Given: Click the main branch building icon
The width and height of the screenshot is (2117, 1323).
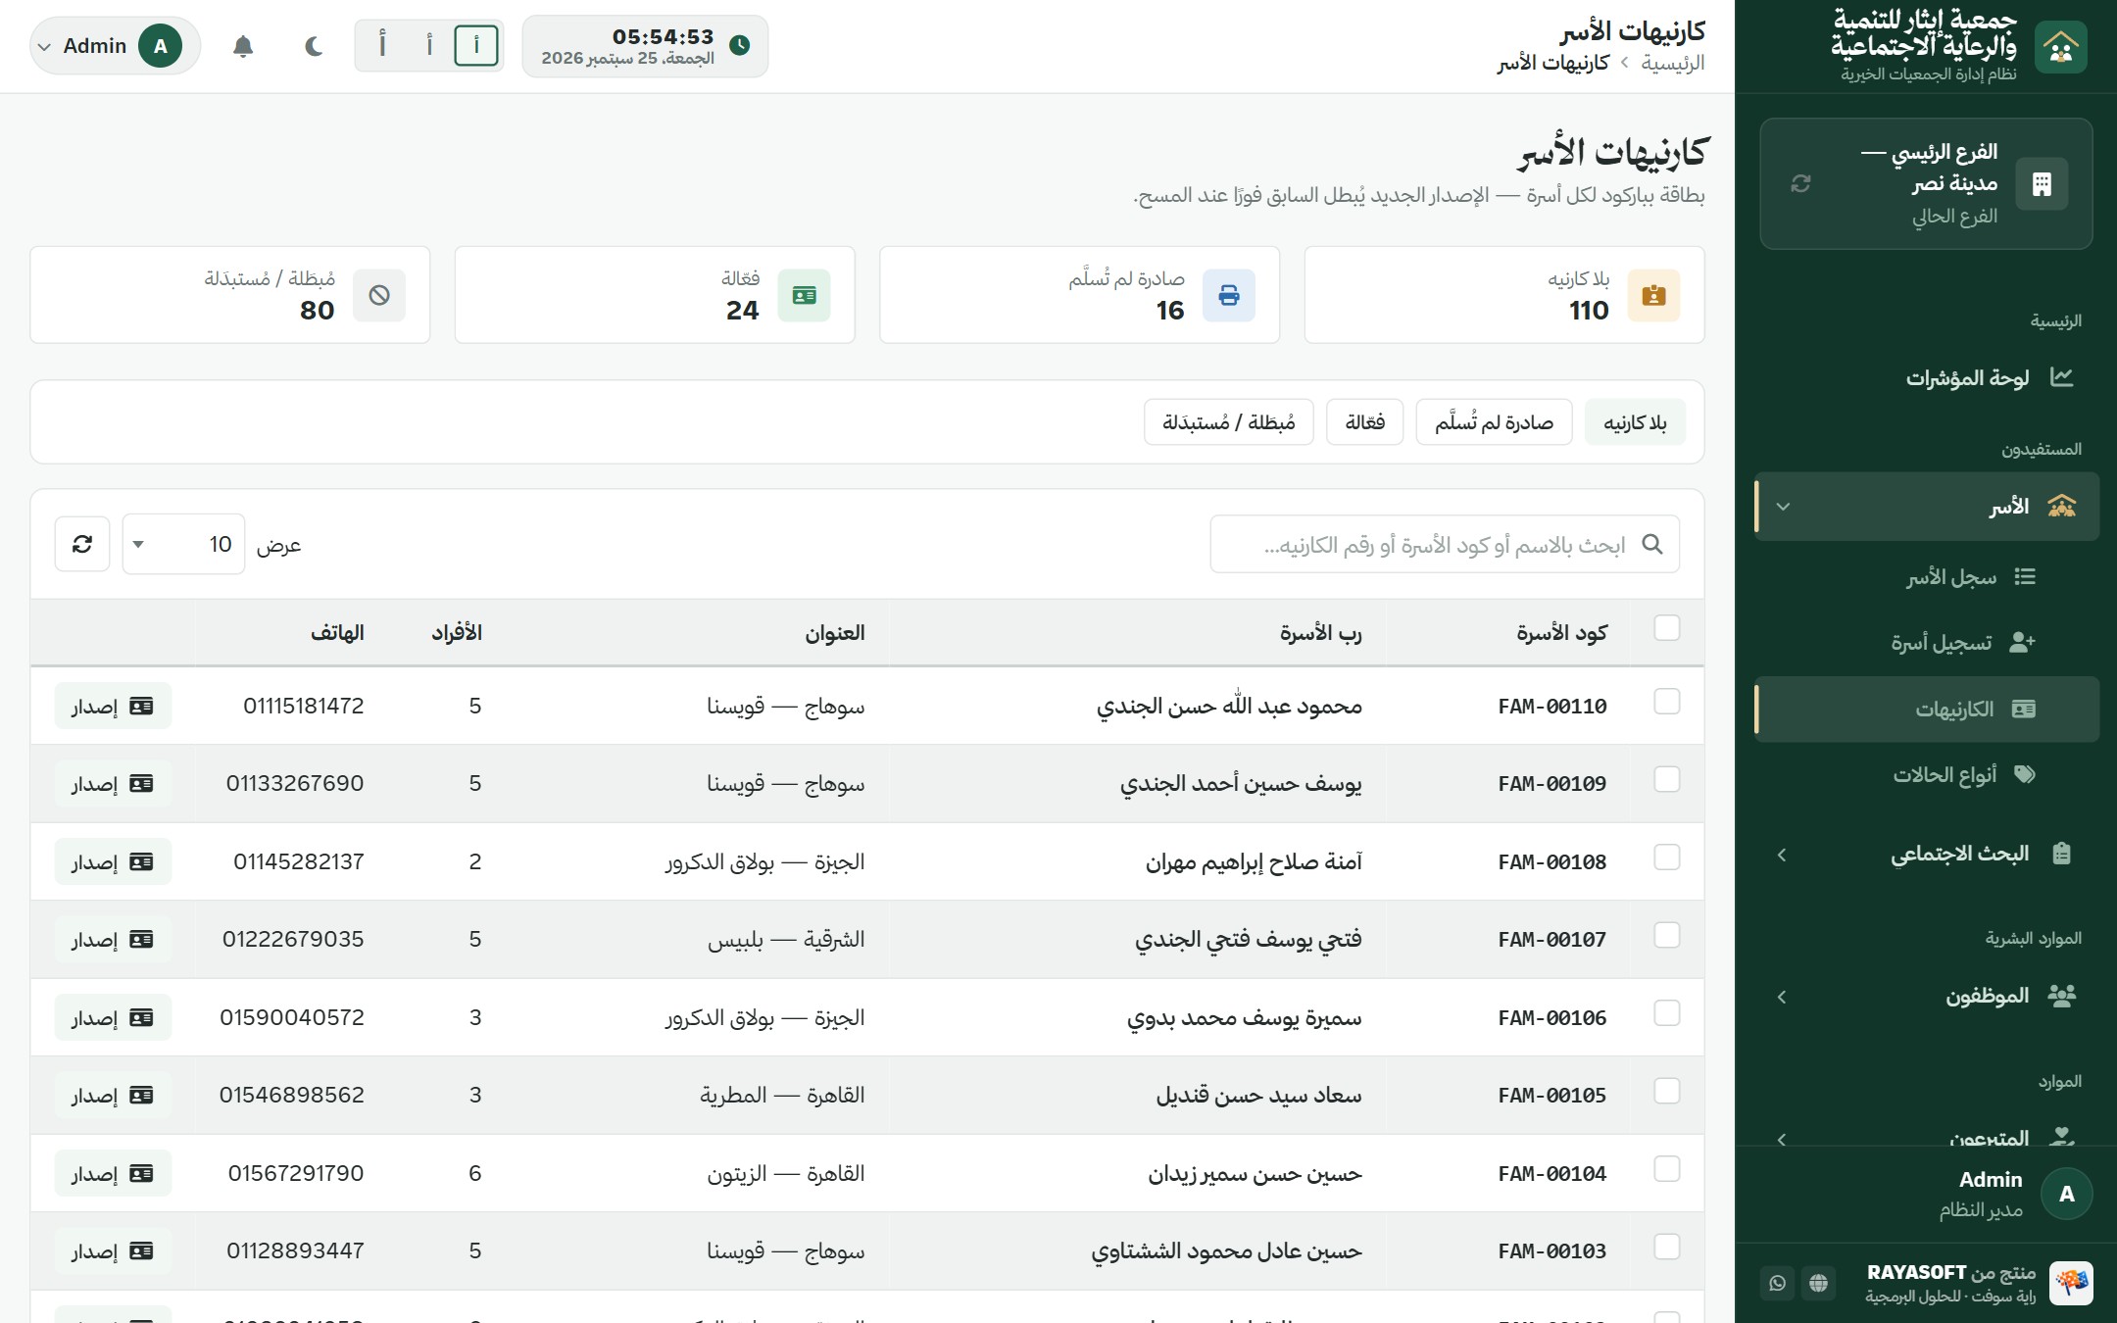Looking at the screenshot, I should [2043, 183].
